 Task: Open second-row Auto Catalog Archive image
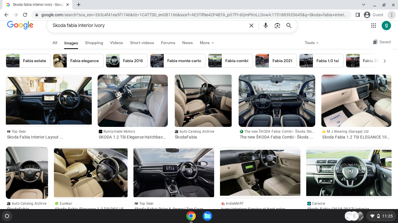(x=27, y=173)
